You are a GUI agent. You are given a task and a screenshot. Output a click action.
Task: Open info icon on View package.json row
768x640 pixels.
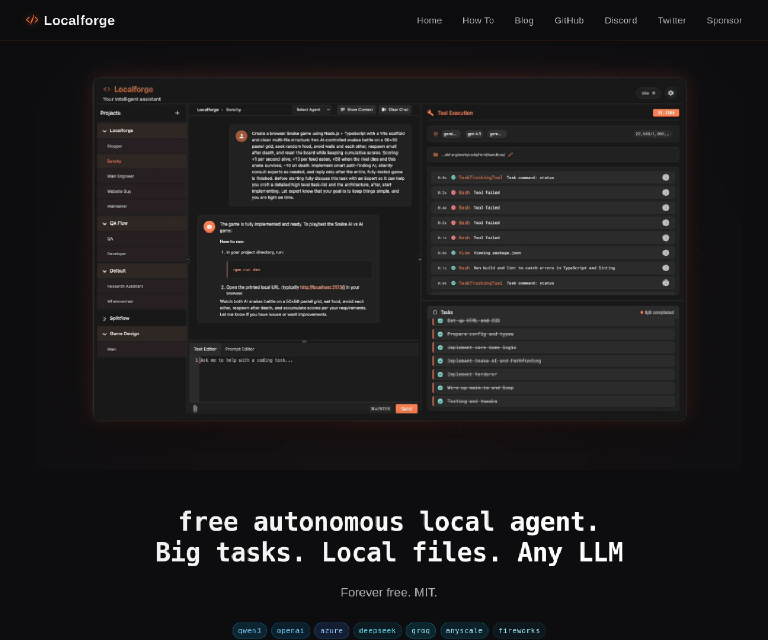pos(666,253)
